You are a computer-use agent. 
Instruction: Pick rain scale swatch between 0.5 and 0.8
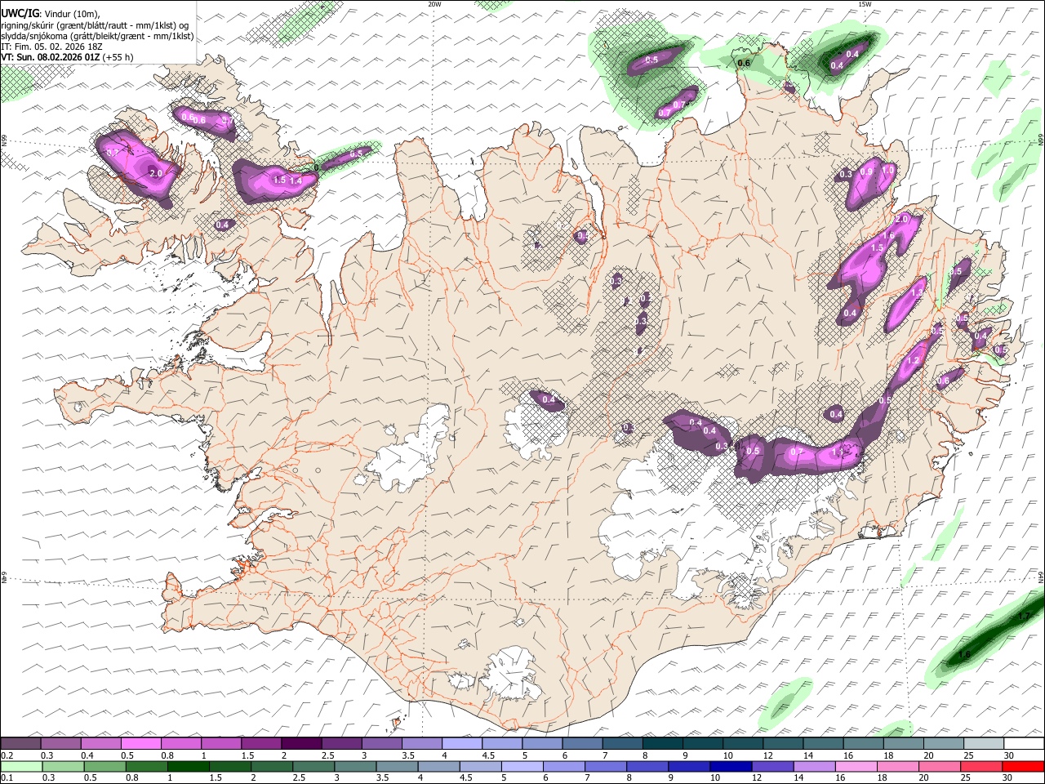point(104,766)
